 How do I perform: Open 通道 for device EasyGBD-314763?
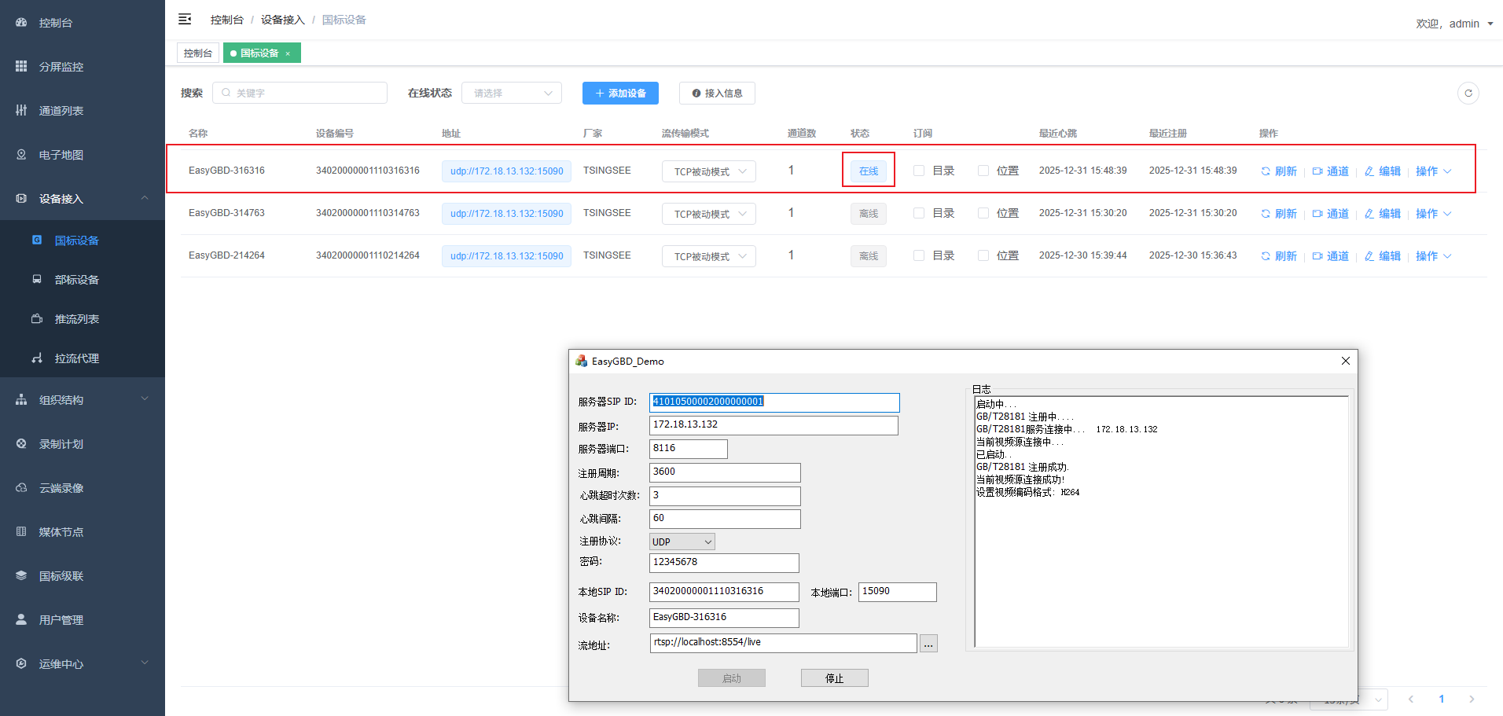(x=1331, y=214)
